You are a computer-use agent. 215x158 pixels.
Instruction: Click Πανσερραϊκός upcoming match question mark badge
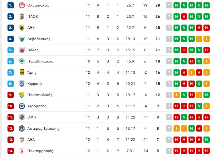[169, 151]
